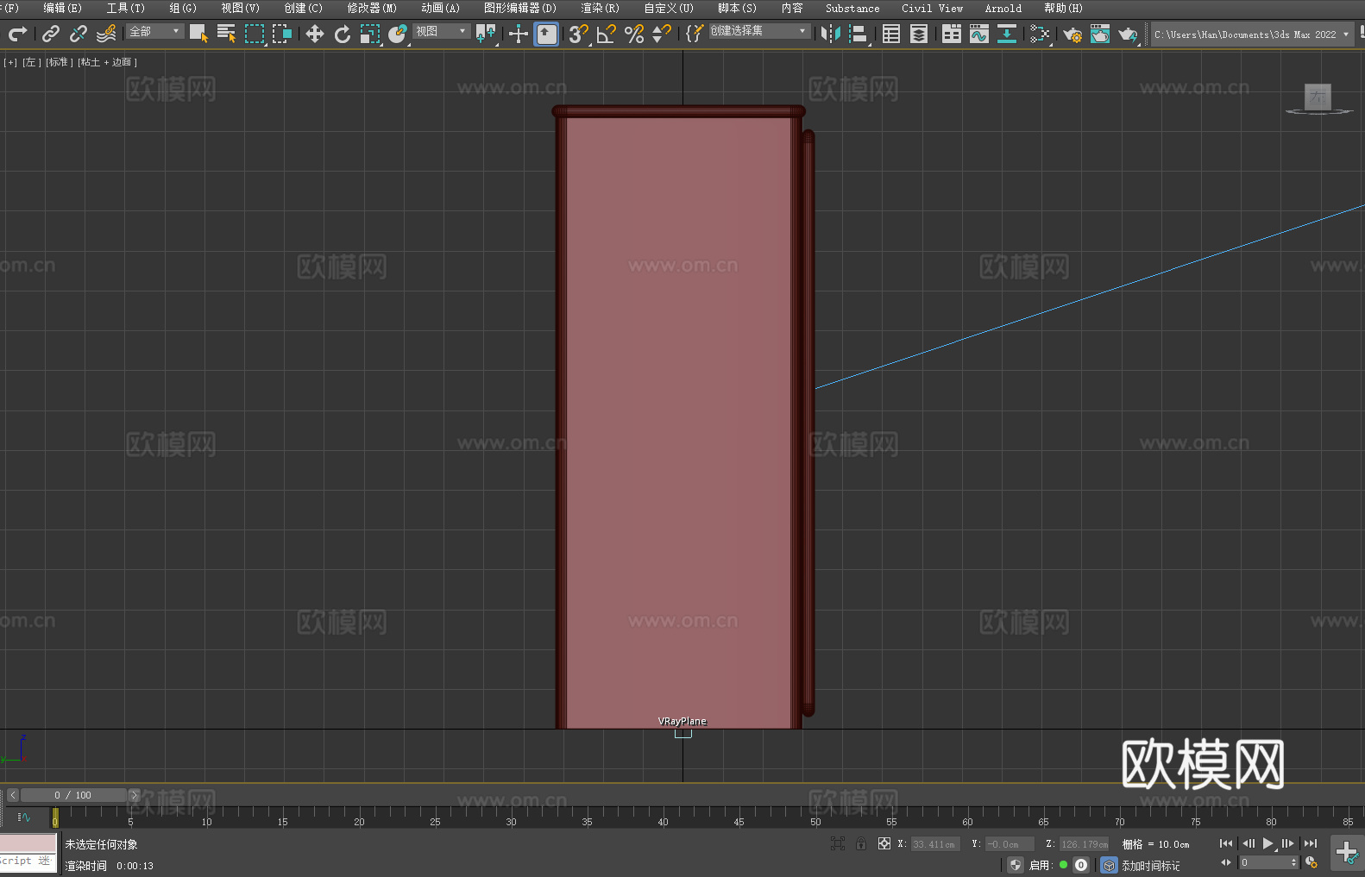Image resolution: width=1365 pixels, height=877 pixels.
Task: Open the project path dropdown
Action: [x=1252, y=34]
